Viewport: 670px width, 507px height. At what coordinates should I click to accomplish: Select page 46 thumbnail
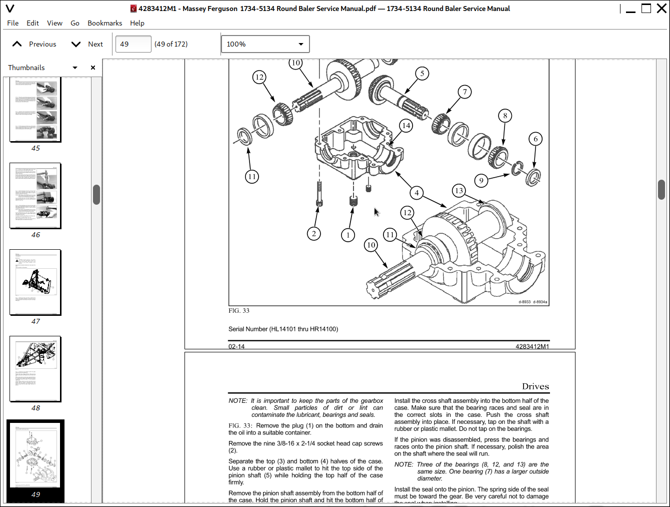point(35,196)
